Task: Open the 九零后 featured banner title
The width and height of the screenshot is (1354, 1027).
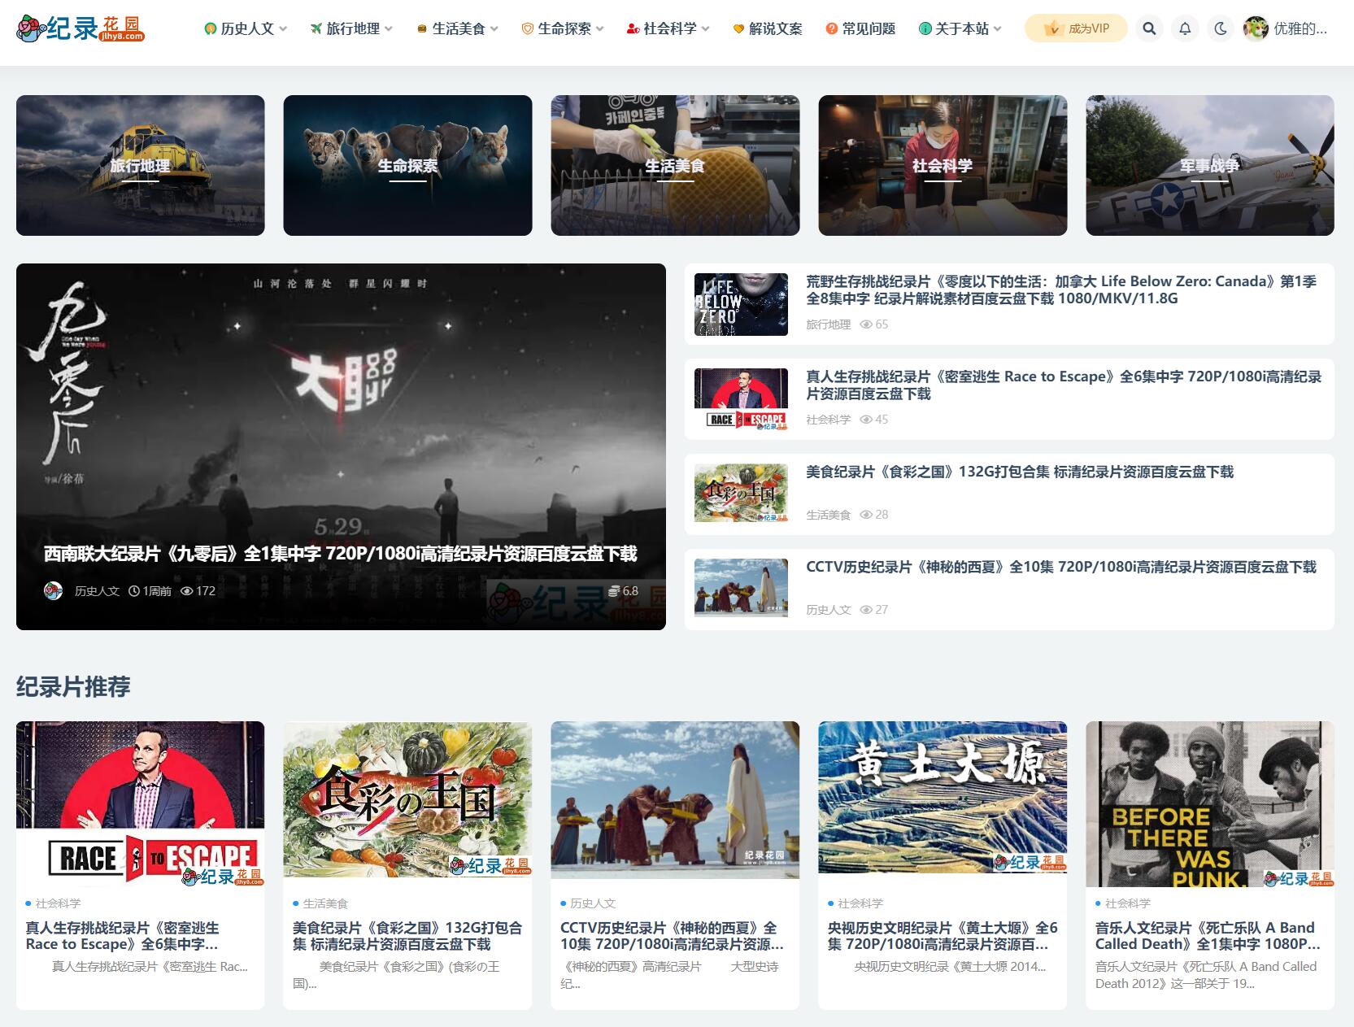Action: pos(340,554)
